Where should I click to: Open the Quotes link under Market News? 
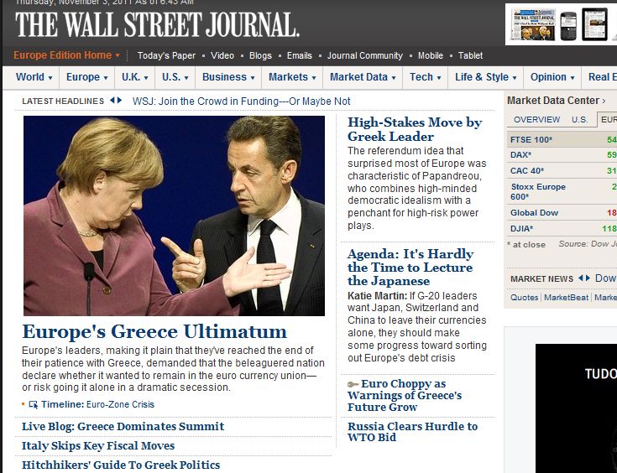click(x=524, y=298)
